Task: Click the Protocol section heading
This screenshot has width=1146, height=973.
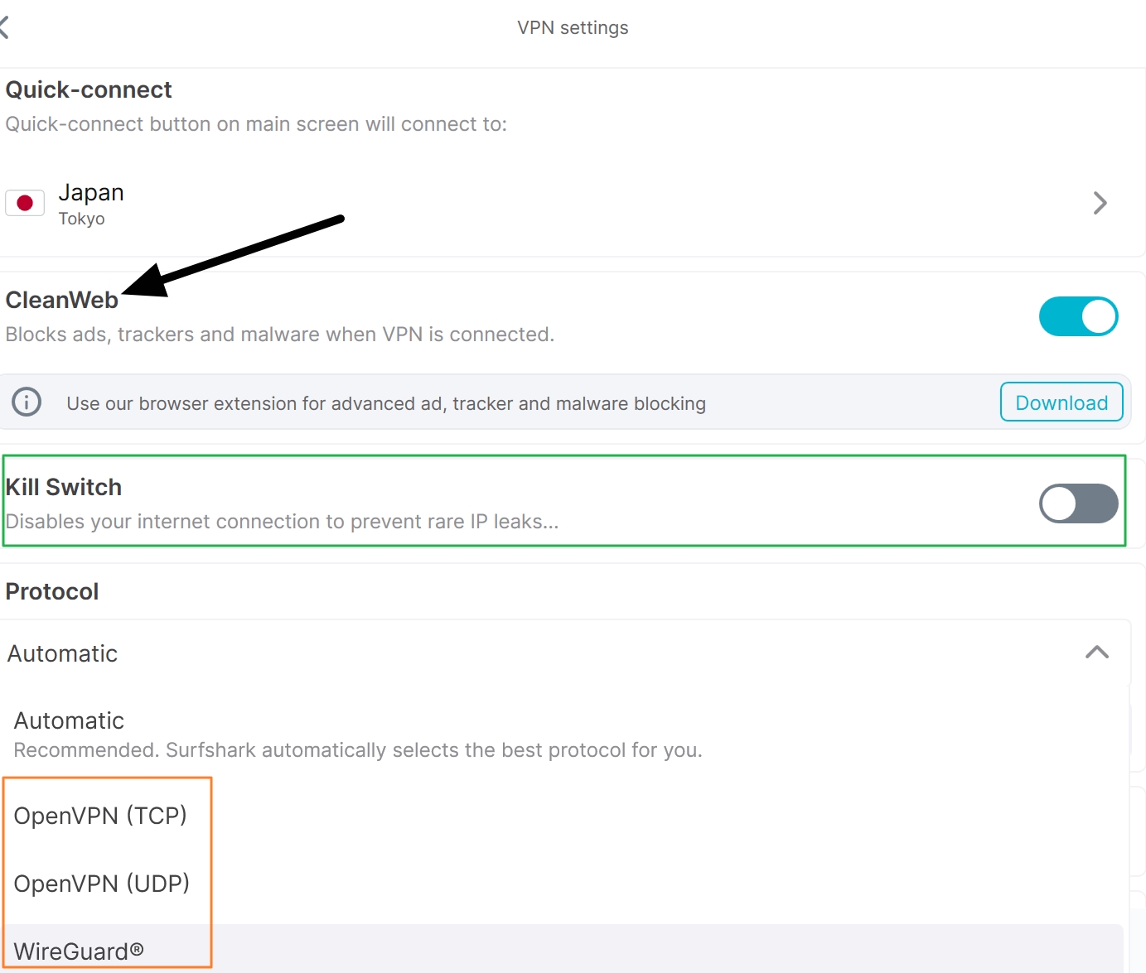Action: click(x=52, y=591)
